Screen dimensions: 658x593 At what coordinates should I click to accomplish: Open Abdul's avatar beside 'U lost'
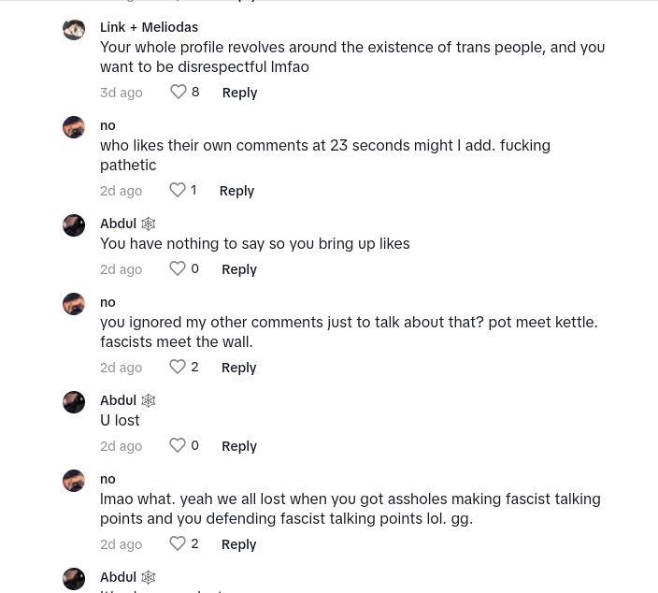pyautogui.click(x=74, y=402)
